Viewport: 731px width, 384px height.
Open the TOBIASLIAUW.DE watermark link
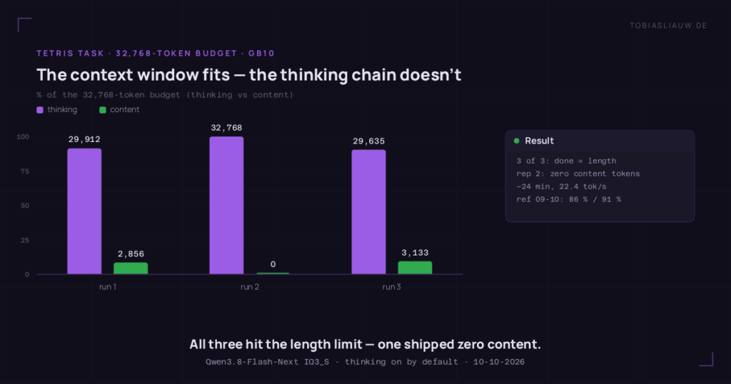(x=668, y=26)
